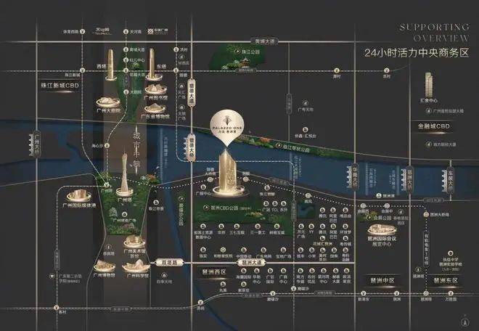The width and height of the screenshot is (479, 331).
Task: Select the 广州图书馆 building icon
Action: (x=155, y=89)
